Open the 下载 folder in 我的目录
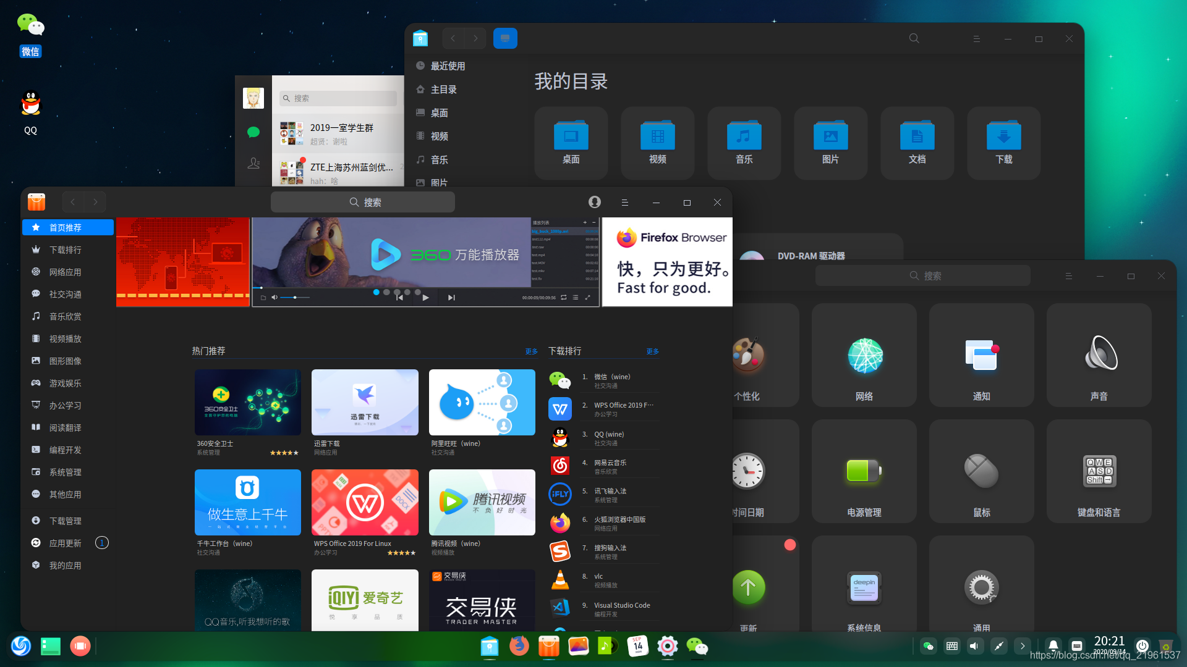Screen dimensions: 1187x667 click(1003, 143)
